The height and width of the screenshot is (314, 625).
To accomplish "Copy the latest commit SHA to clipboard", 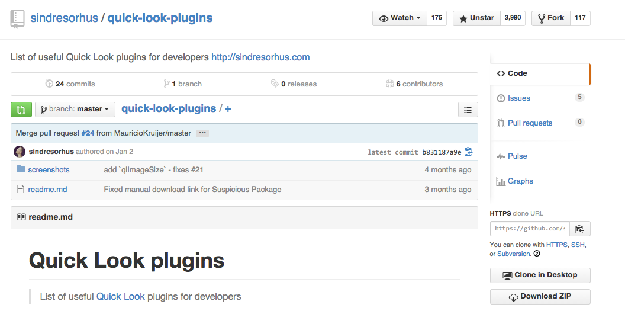I will [x=469, y=152].
